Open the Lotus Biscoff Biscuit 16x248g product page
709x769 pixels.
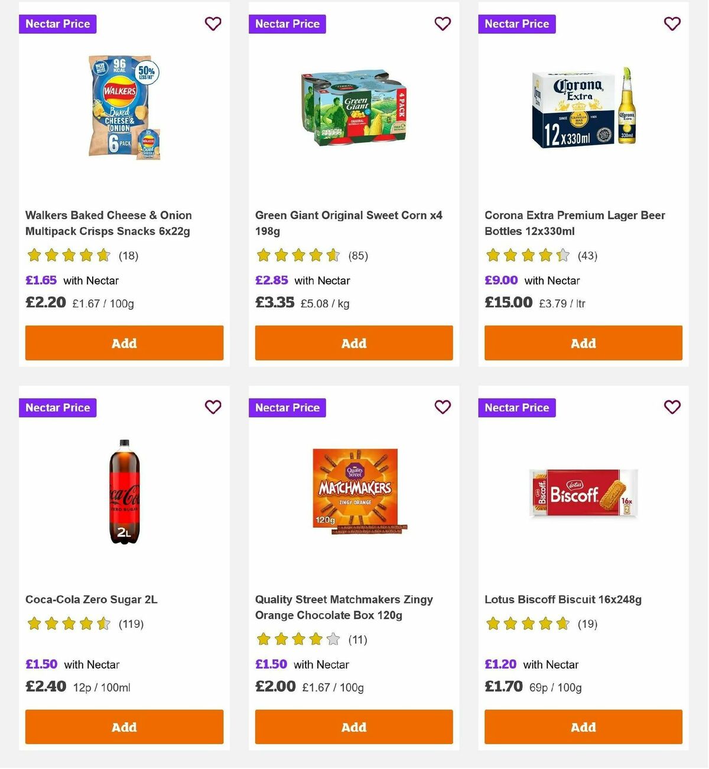[x=562, y=599]
